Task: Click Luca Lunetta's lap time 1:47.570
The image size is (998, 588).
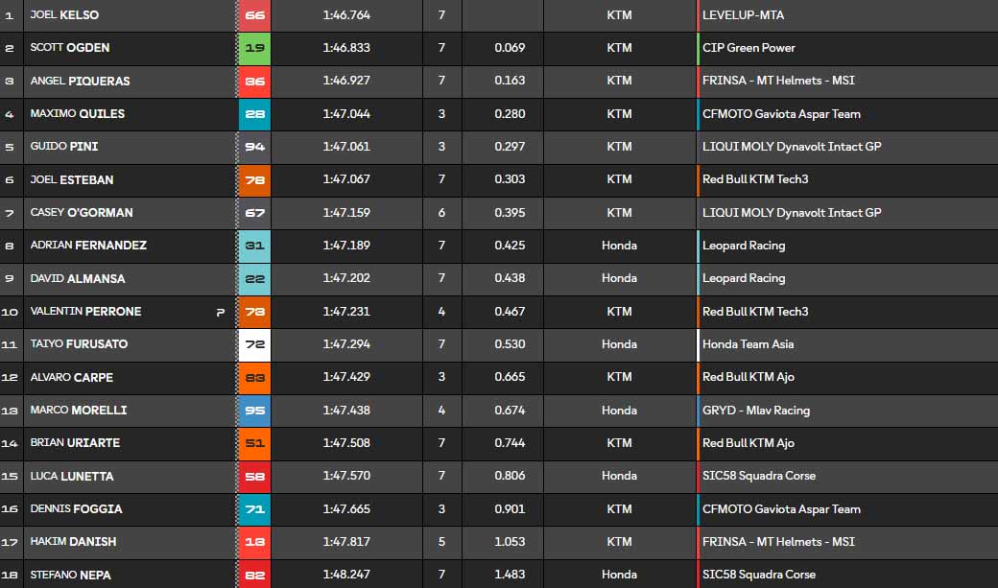Action: click(x=346, y=476)
